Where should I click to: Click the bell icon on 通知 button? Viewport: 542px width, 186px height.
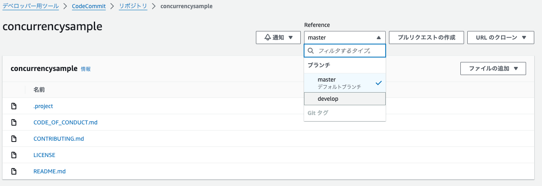[x=268, y=38]
